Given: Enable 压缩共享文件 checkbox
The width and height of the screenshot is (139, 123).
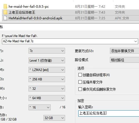Looking at the screenshot, I should pyautogui.click(x=80, y=82).
